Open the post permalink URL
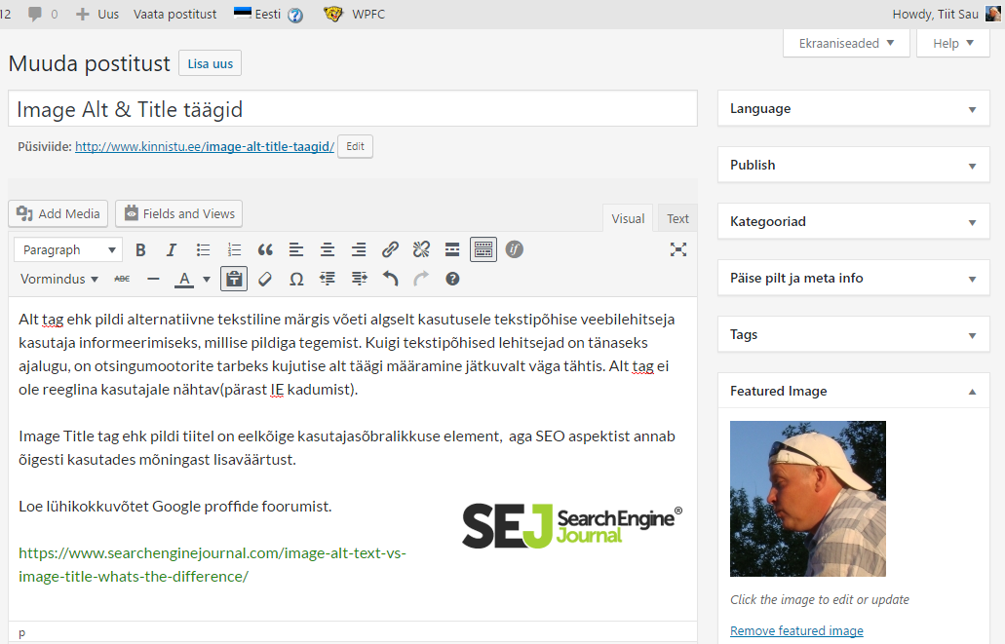 pos(205,147)
